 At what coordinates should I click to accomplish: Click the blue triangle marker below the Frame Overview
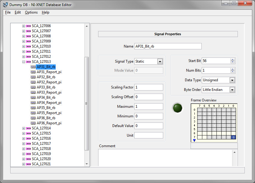[x=194, y=140]
